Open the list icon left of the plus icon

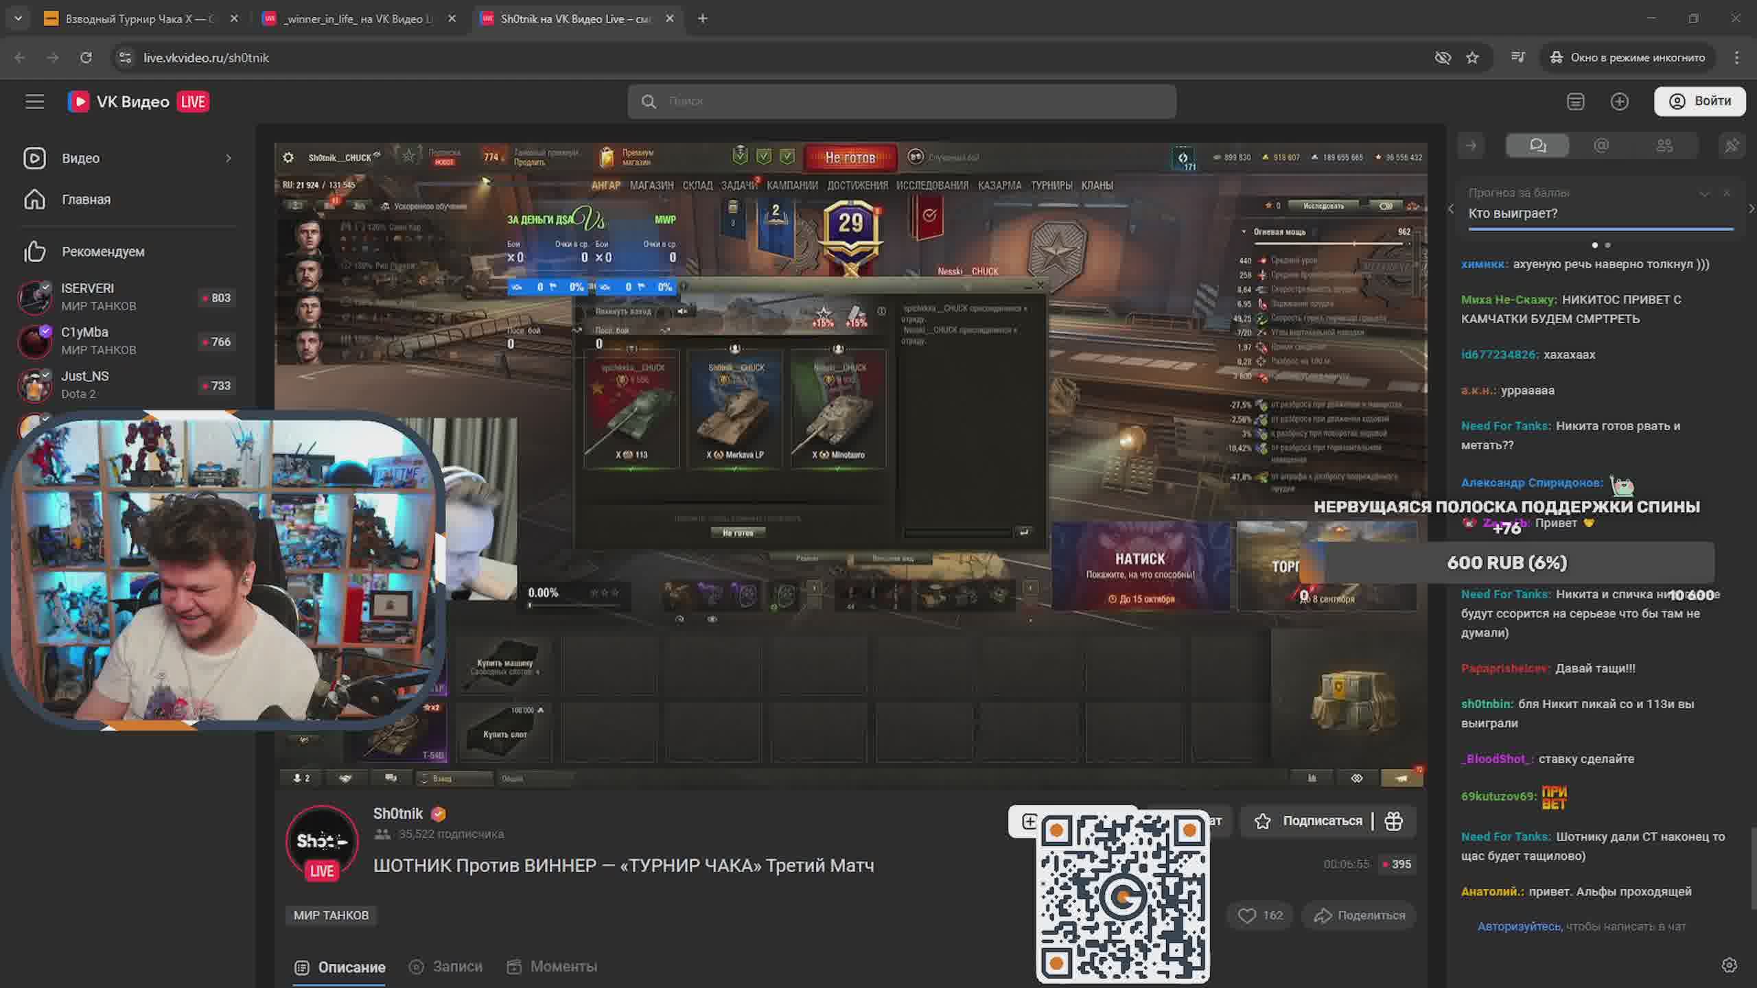pyautogui.click(x=1576, y=102)
